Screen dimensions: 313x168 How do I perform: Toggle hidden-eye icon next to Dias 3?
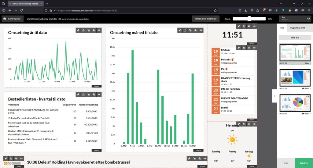click(303, 114)
